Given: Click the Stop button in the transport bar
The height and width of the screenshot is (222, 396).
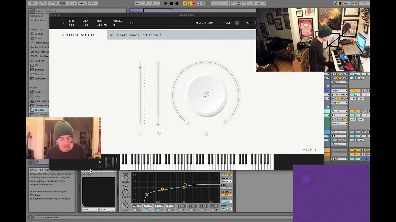Looking at the screenshot, I should [x=171, y=3].
